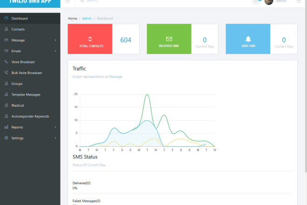Screen dimensions: 307x205
Task: Click the SMS Status heading
Action: pos(85,157)
